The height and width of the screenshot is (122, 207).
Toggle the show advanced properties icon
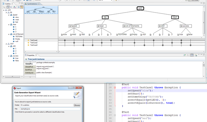192,55
